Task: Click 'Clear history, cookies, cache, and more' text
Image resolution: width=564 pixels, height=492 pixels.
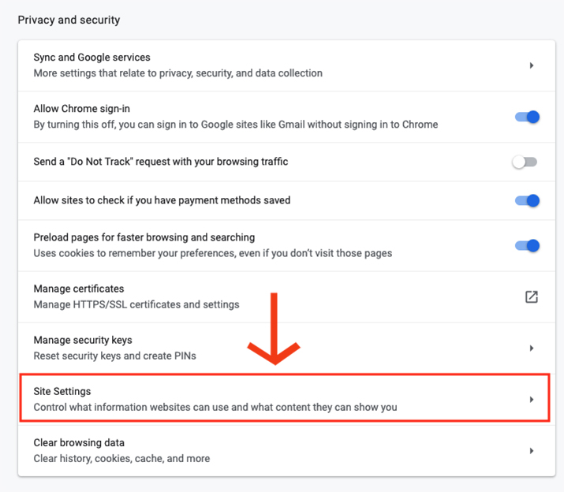Action: (x=121, y=459)
